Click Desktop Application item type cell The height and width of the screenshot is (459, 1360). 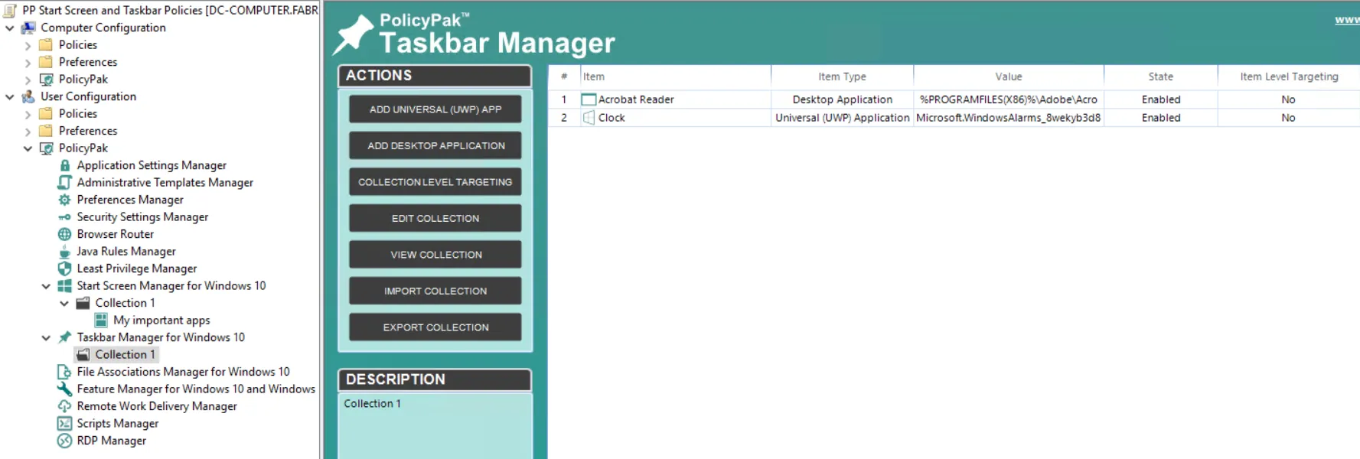(842, 99)
